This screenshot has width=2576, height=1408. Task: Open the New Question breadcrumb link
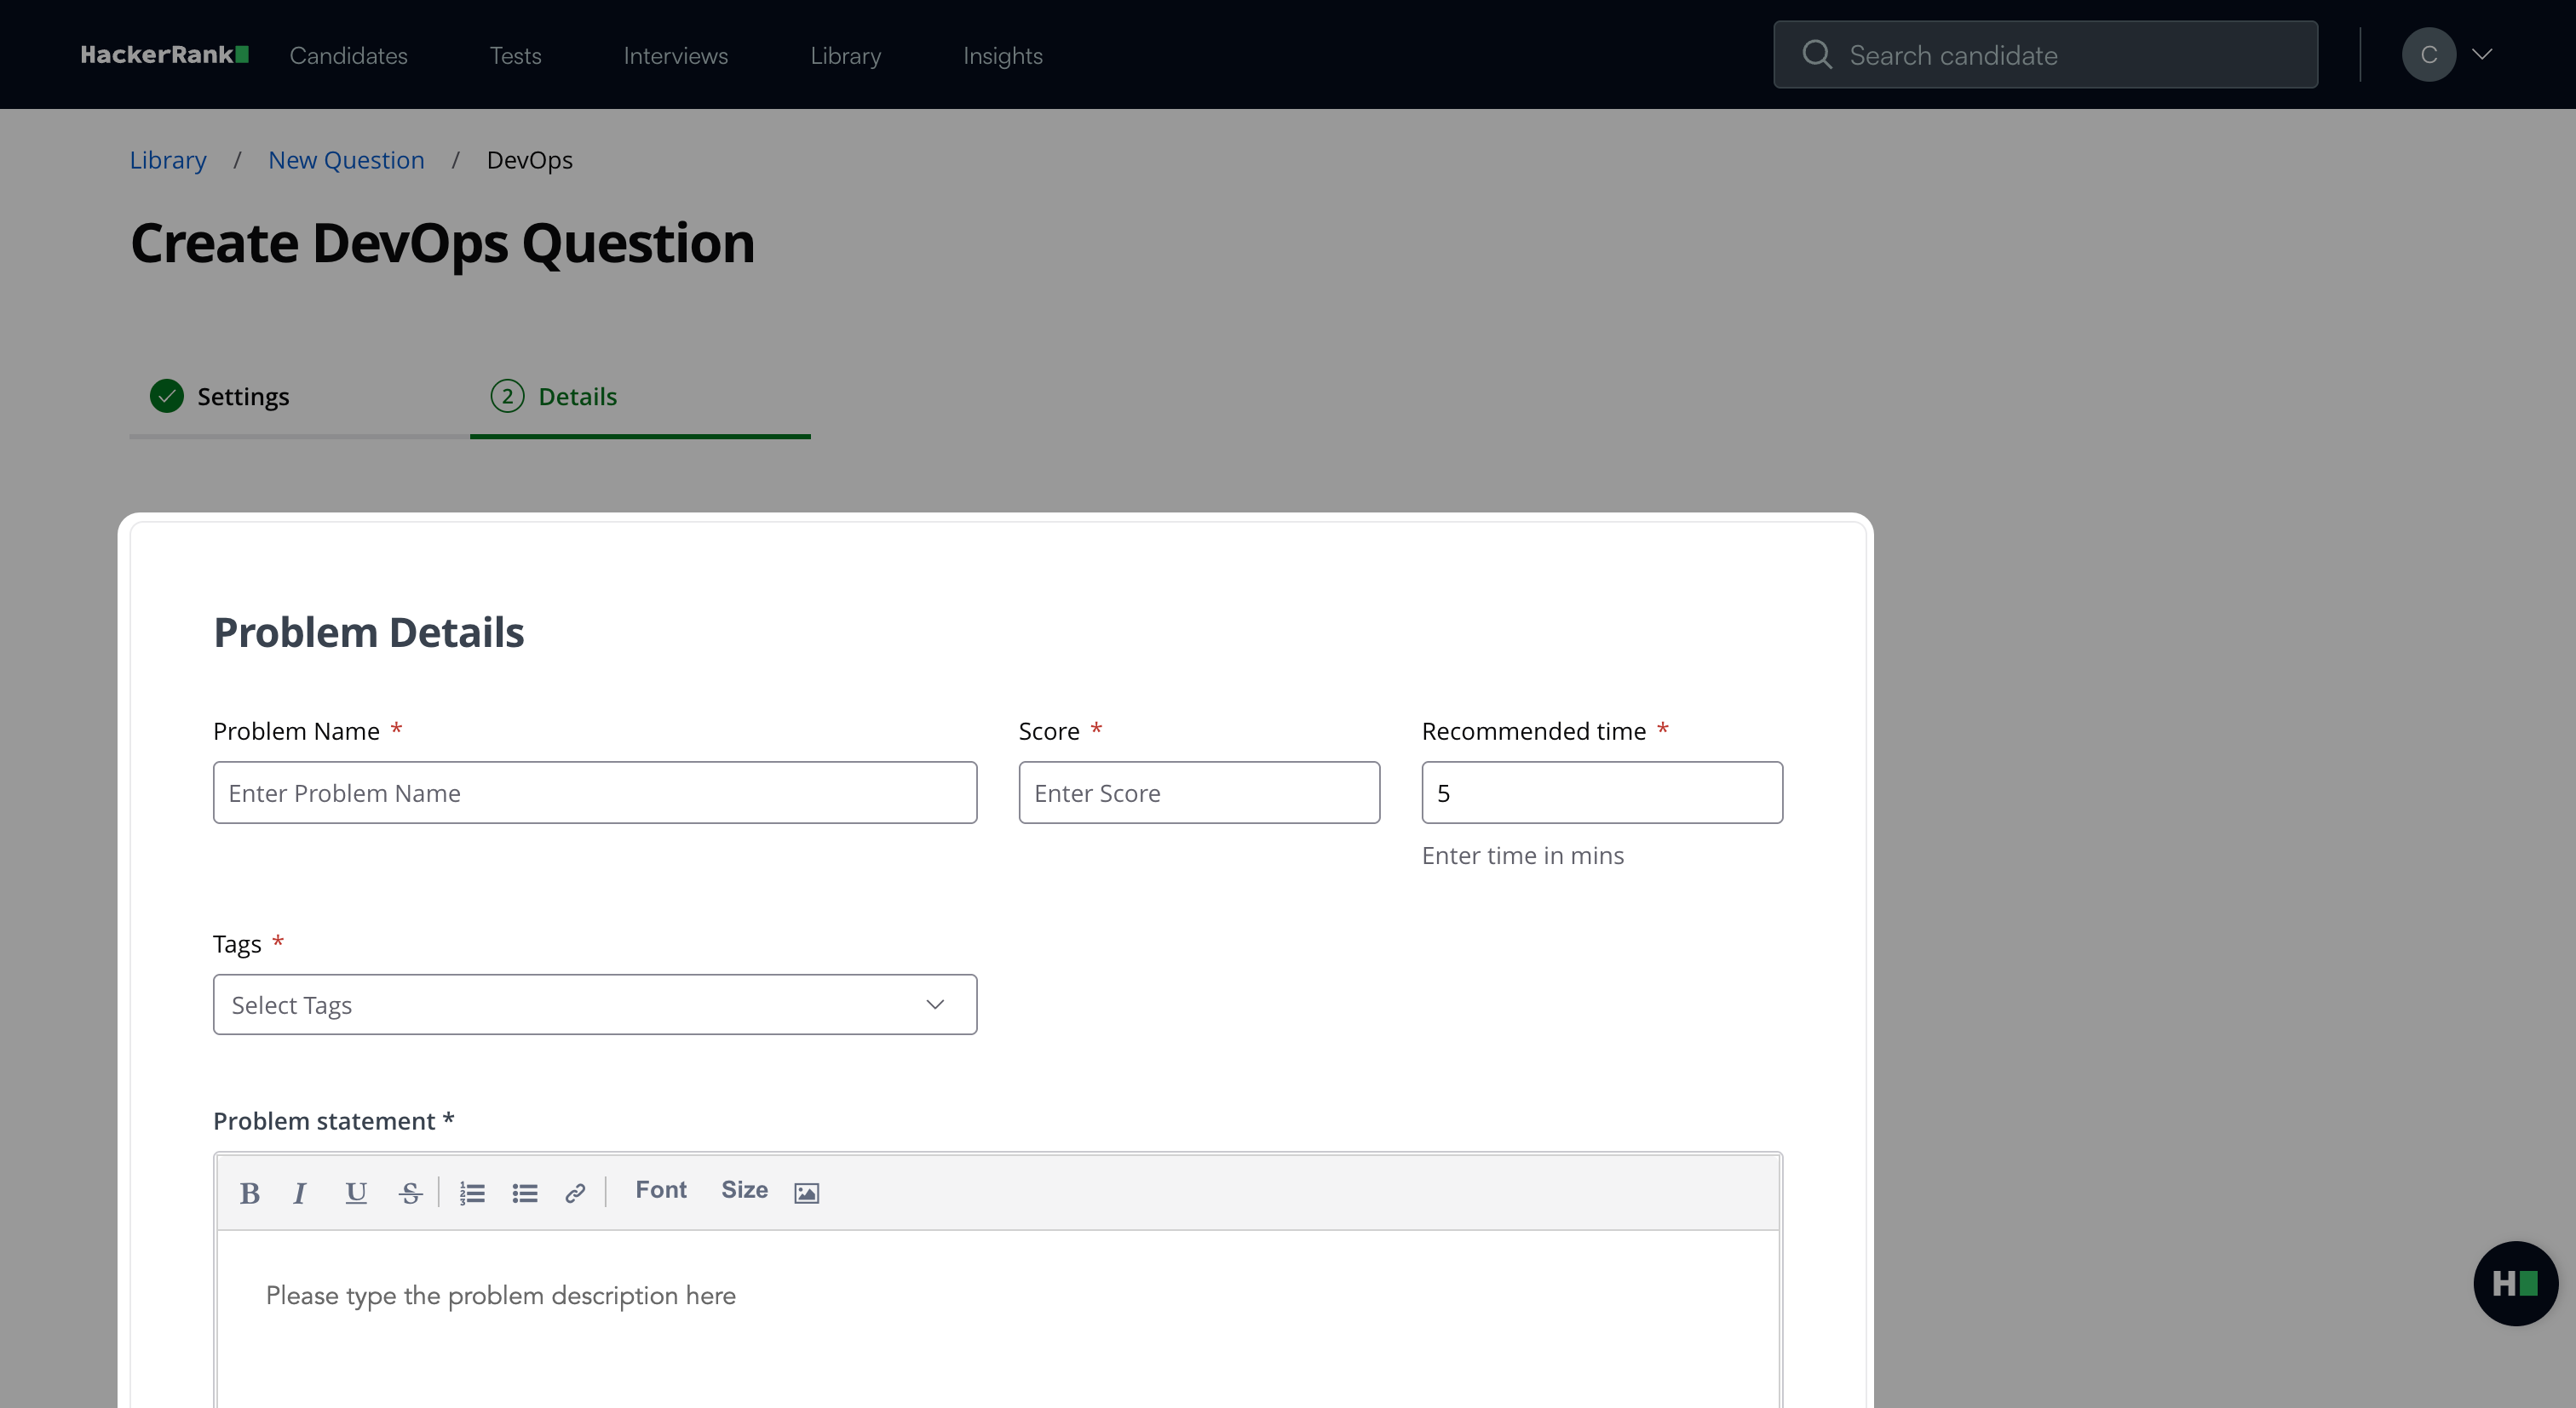click(x=346, y=160)
